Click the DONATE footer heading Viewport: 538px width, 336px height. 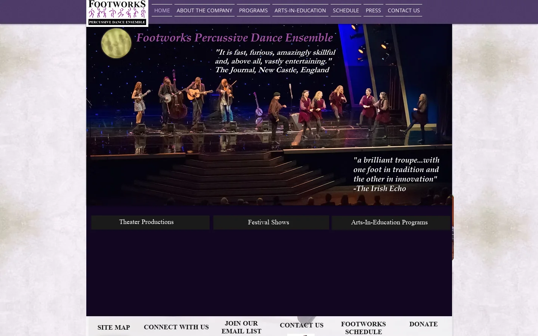(x=423, y=324)
